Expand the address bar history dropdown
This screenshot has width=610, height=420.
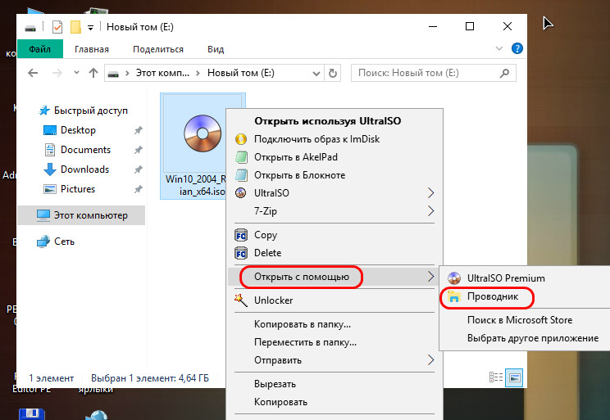[316, 73]
